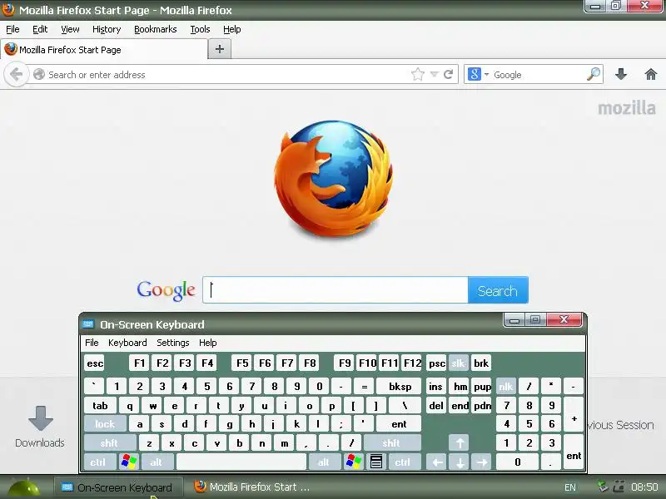This screenshot has width=666, height=499.
Task: Open On-Screen Keyboard's Keyboard menu
Action: (x=127, y=343)
